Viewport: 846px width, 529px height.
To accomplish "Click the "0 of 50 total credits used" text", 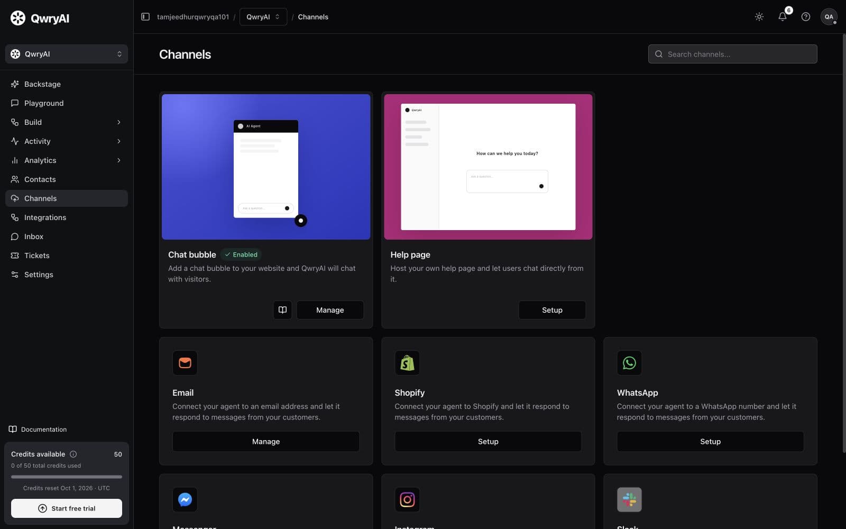I will [x=46, y=466].
